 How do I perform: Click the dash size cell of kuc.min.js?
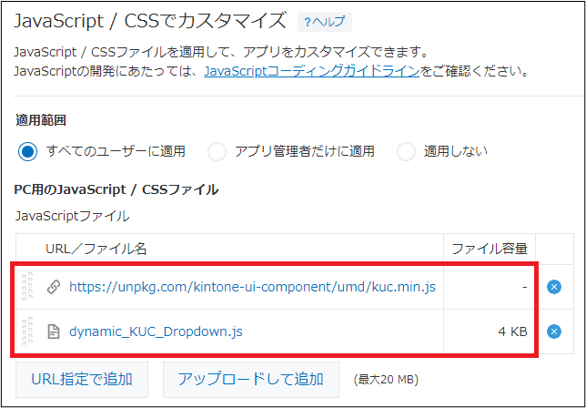[490, 287]
